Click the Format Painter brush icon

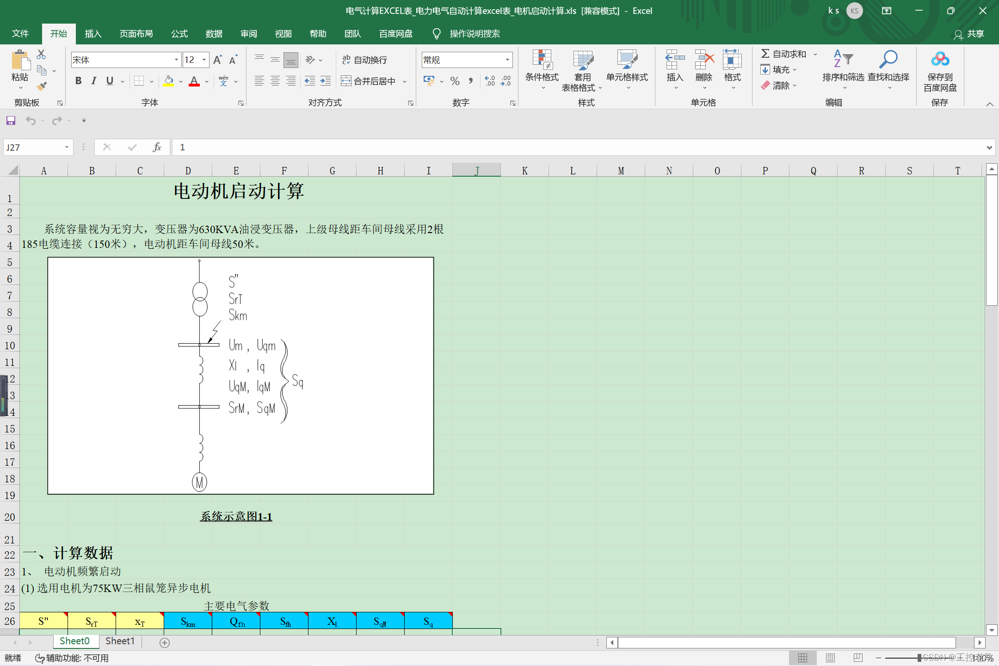42,86
